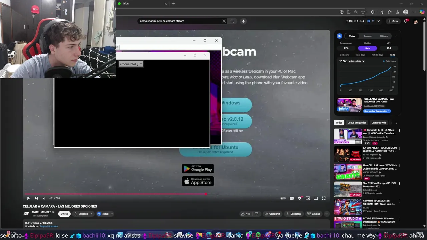Click the Gracias button
Image resolution: width=427 pixels, height=240 pixels.
[x=314, y=214]
